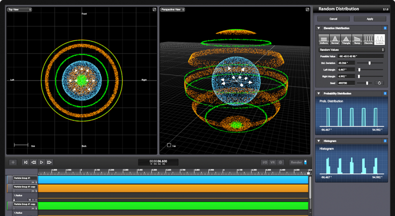Viewport: 395px width, 216px height.
Task: Adjust the Std. Deviation slider
Action: click(369, 63)
